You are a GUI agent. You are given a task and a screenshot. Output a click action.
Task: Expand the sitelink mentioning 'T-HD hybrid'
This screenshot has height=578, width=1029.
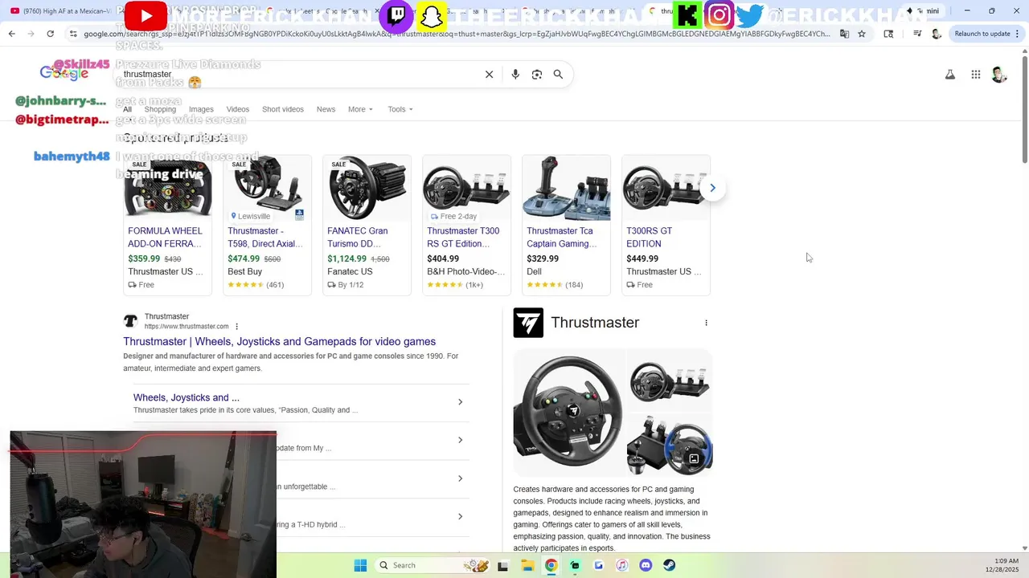460,516
